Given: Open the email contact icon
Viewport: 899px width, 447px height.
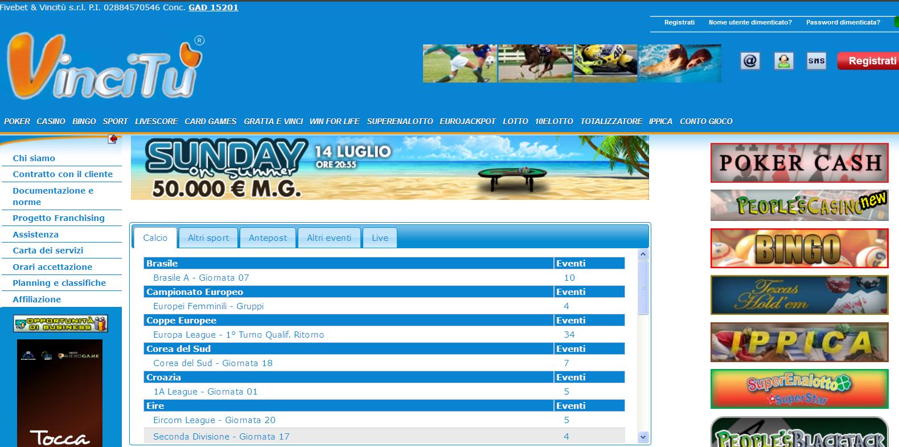Looking at the screenshot, I should [x=750, y=61].
